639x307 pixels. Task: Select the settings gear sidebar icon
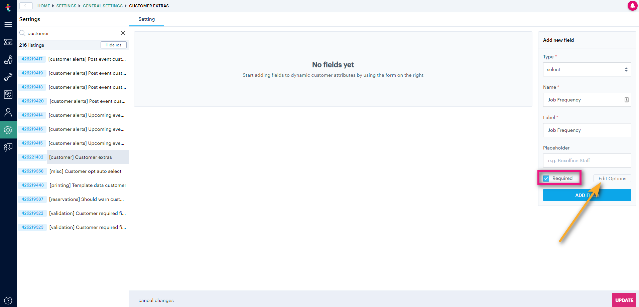[8, 130]
